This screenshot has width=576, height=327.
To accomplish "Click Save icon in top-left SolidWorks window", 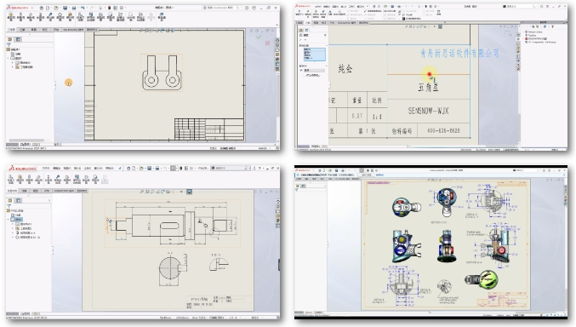I will pyautogui.click(x=65, y=8).
